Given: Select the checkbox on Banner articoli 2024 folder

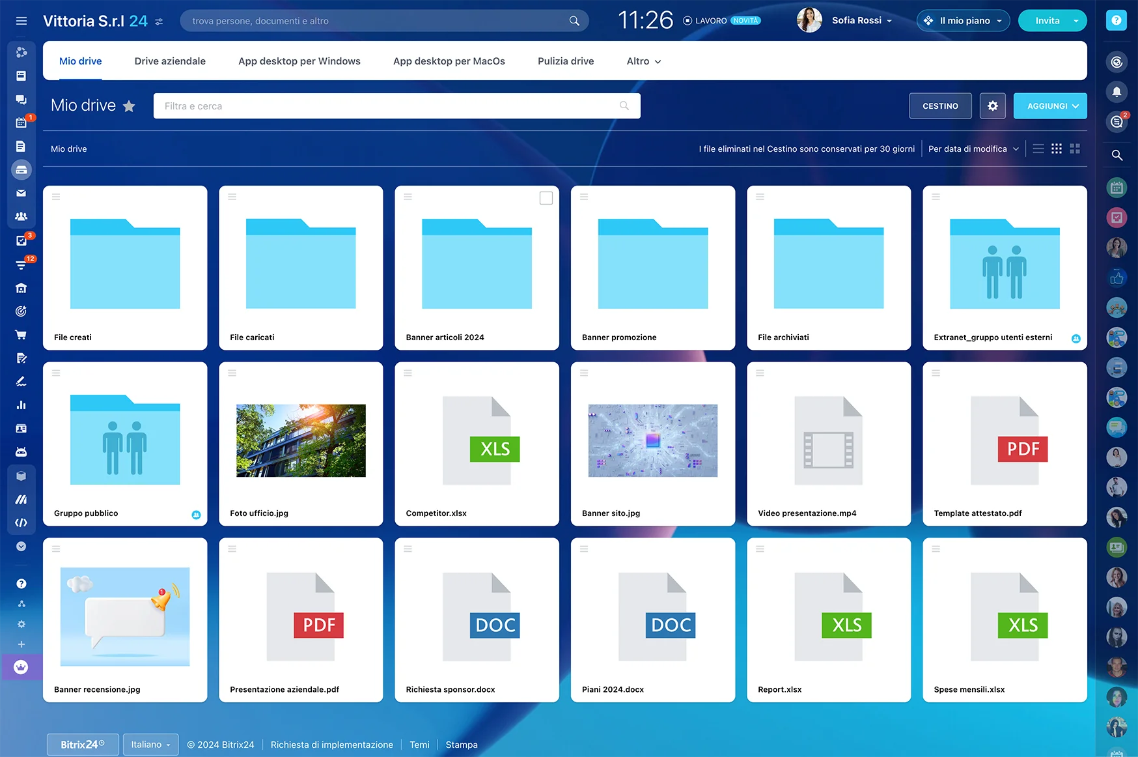Looking at the screenshot, I should pyautogui.click(x=546, y=197).
